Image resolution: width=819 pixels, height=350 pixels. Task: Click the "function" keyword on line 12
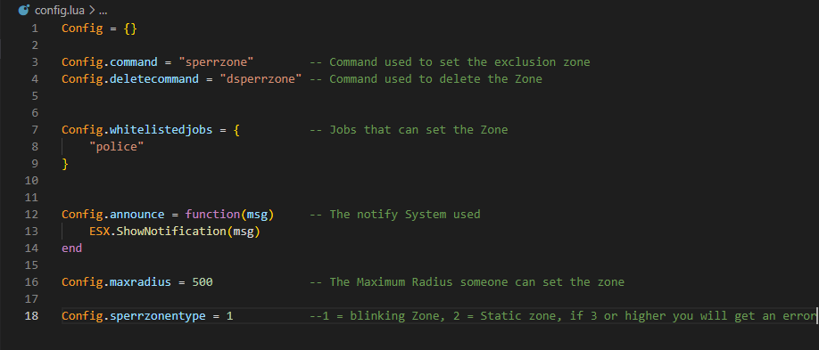tap(212, 215)
